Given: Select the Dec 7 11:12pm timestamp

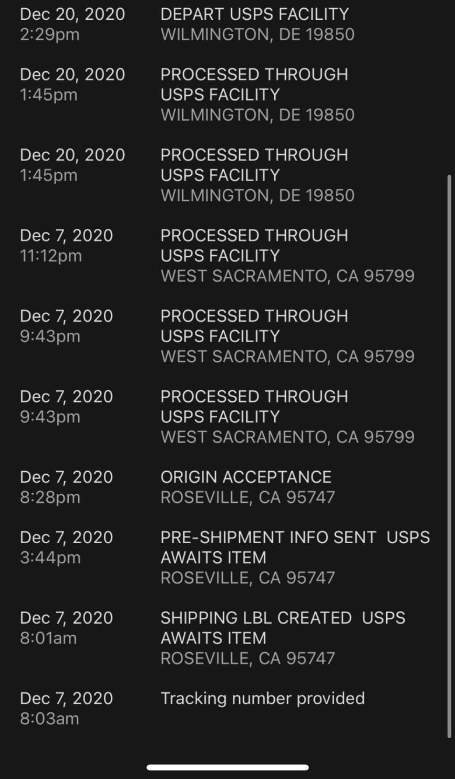Looking at the screenshot, I should coord(66,245).
